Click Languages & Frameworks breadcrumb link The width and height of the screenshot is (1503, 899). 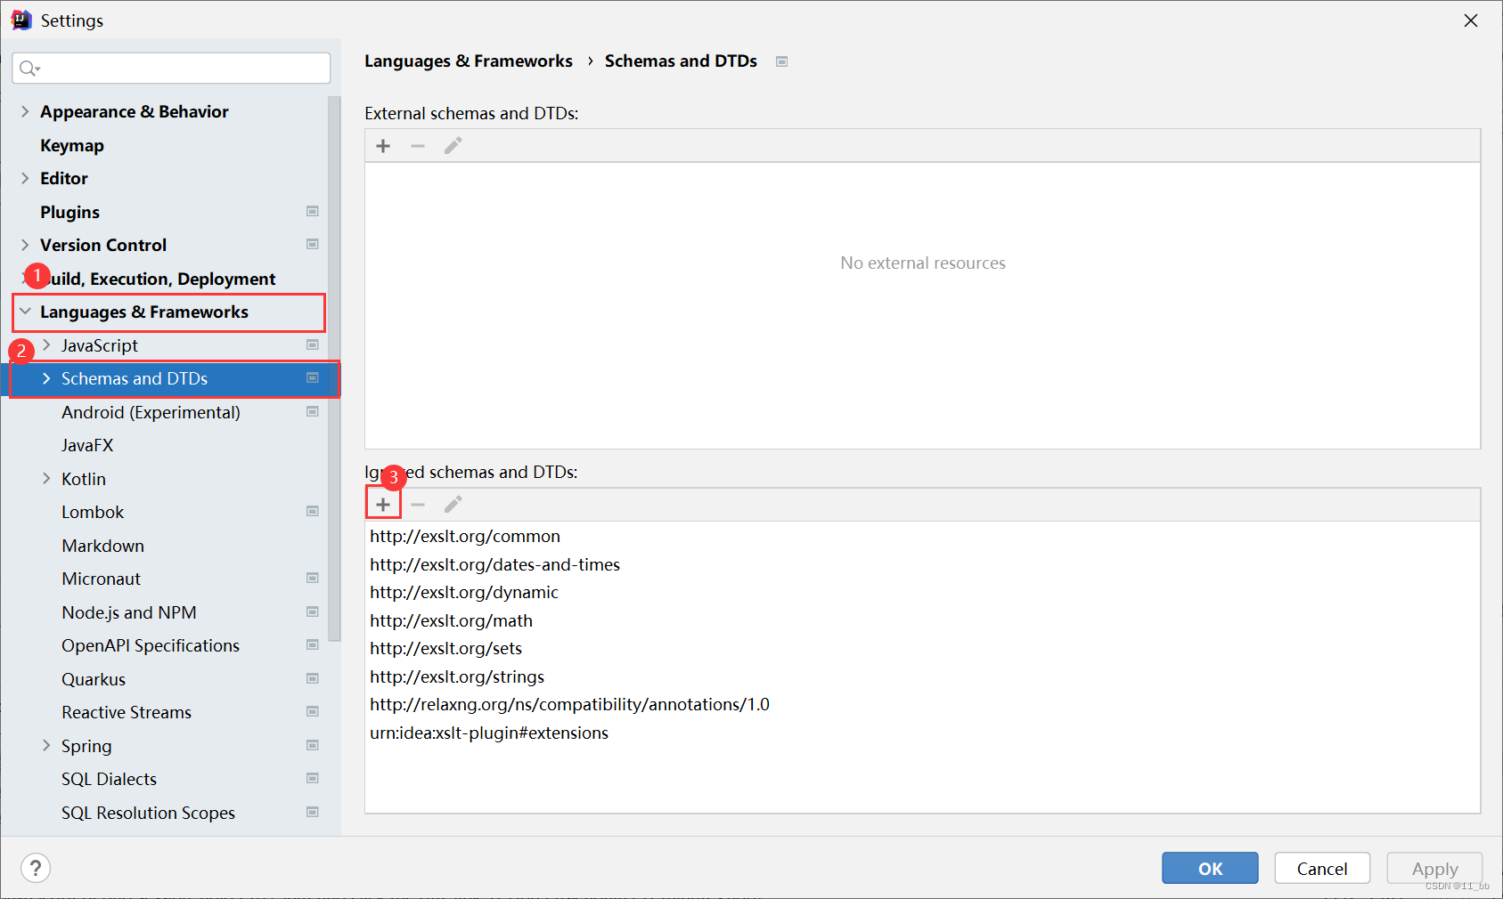coord(469,61)
